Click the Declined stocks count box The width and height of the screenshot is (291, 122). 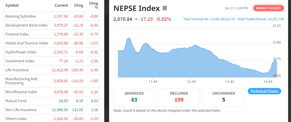pos(179,97)
